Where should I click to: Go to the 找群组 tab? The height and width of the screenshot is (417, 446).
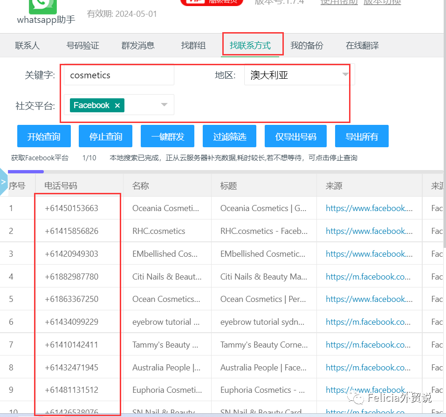click(193, 46)
